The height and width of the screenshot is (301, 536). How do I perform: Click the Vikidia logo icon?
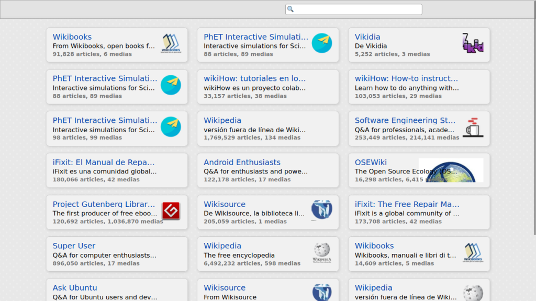[x=473, y=43]
